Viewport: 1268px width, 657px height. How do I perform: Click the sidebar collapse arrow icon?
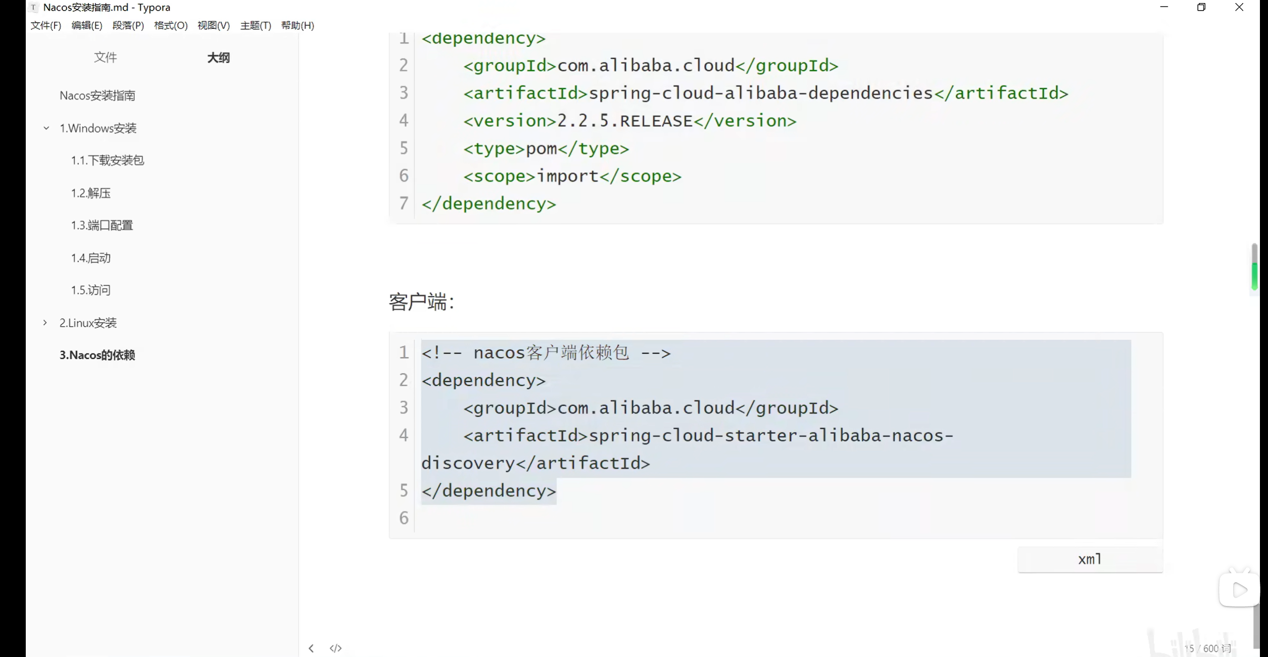[311, 648]
